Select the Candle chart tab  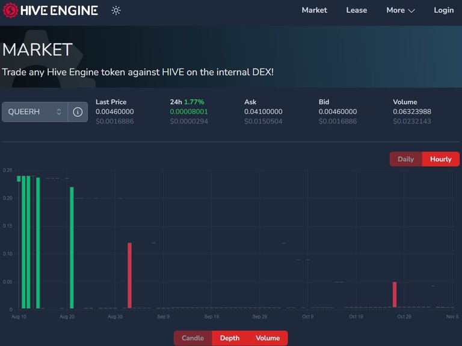coord(192,338)
